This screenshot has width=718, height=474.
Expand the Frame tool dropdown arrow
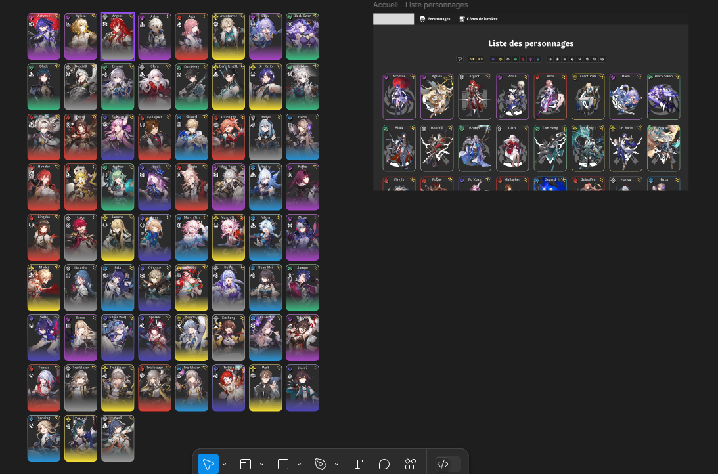(x=262, y=464)
